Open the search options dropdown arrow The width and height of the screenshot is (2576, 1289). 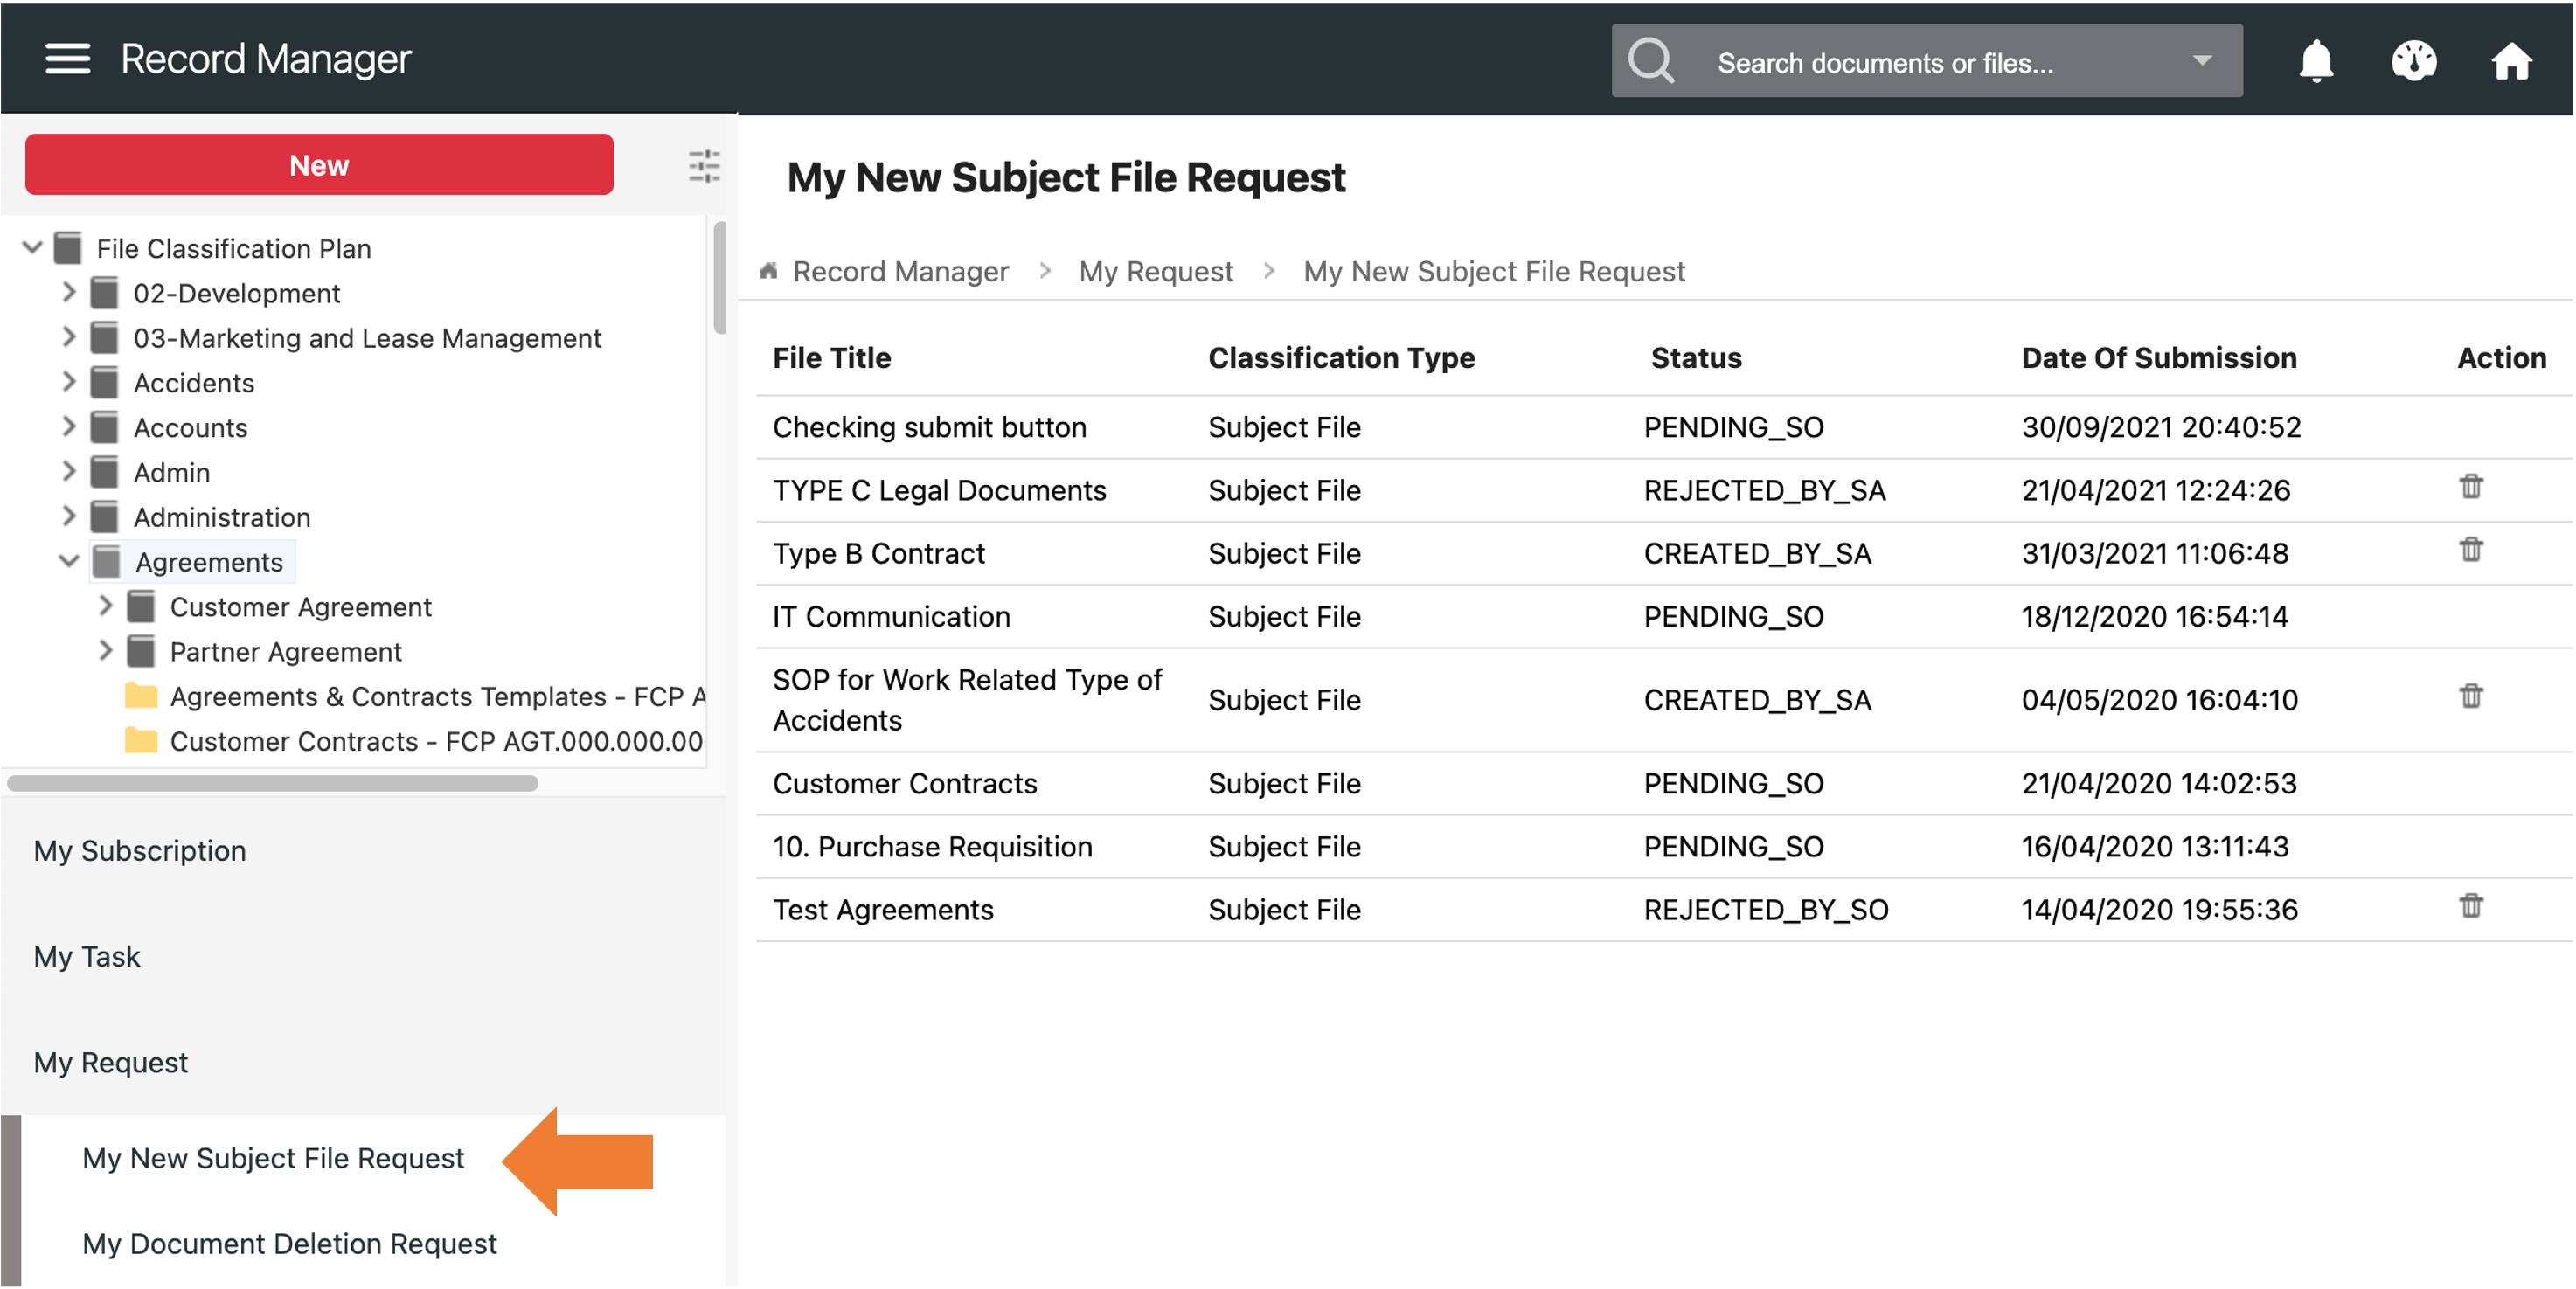[x=2201, y=61]
